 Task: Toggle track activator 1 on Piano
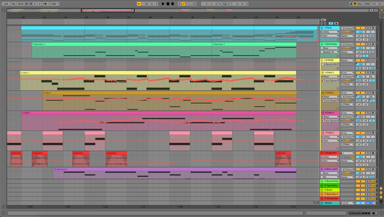tap(360, 28)
